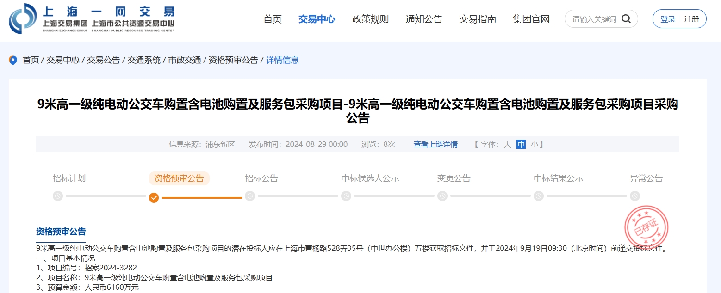Screen dimensions: 721x293
Task: Open the 政策规则 menu
Action: (x=370, y=19)
